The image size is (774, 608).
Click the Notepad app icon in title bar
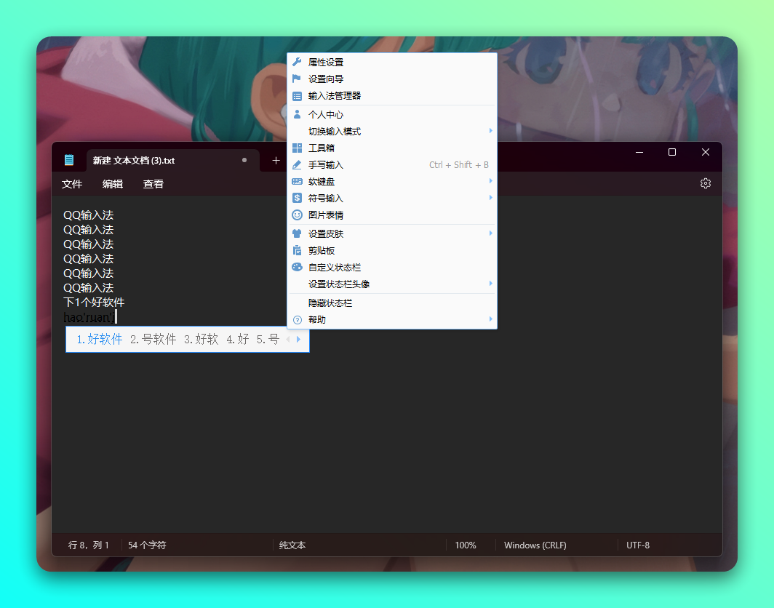coord(69,160)
